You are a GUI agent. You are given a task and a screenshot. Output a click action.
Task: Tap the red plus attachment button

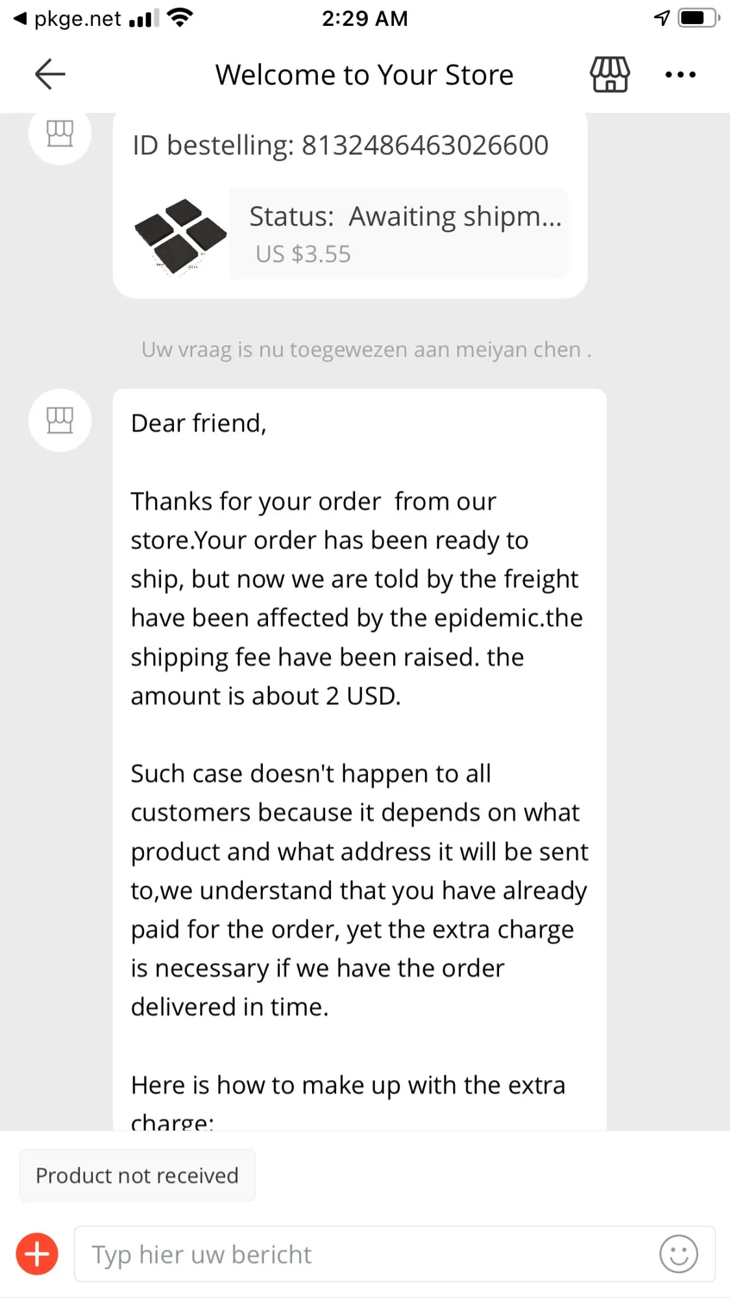coord(37,1254)
